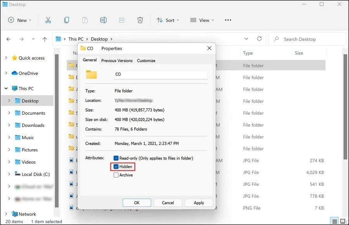This screenshot has width=349, height=225.
Task: Refresh the Desktop folder view
Action: (259, 39)
